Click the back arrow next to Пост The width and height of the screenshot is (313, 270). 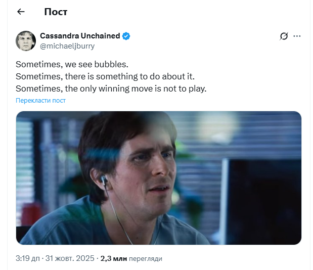click(21, 12)
